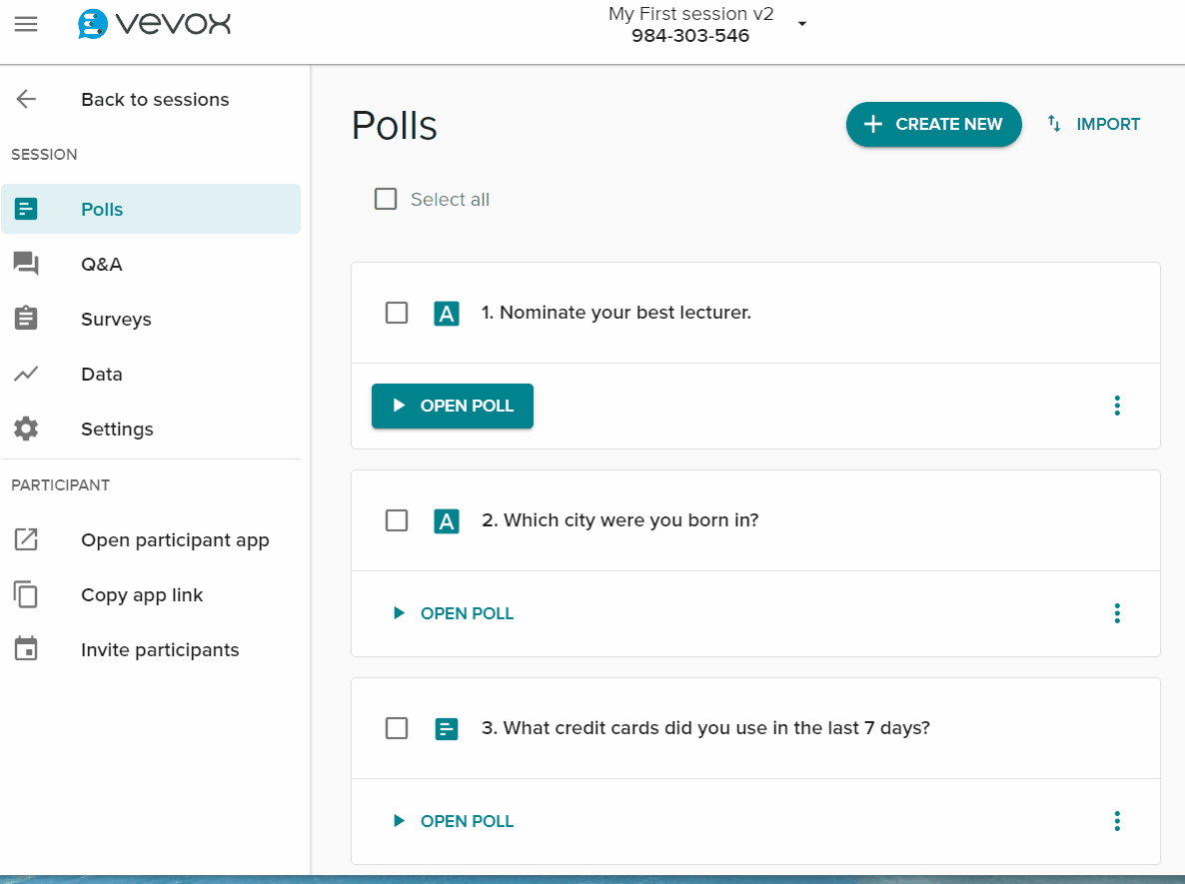Click the Copy app link icon

[x=26, y=594]
